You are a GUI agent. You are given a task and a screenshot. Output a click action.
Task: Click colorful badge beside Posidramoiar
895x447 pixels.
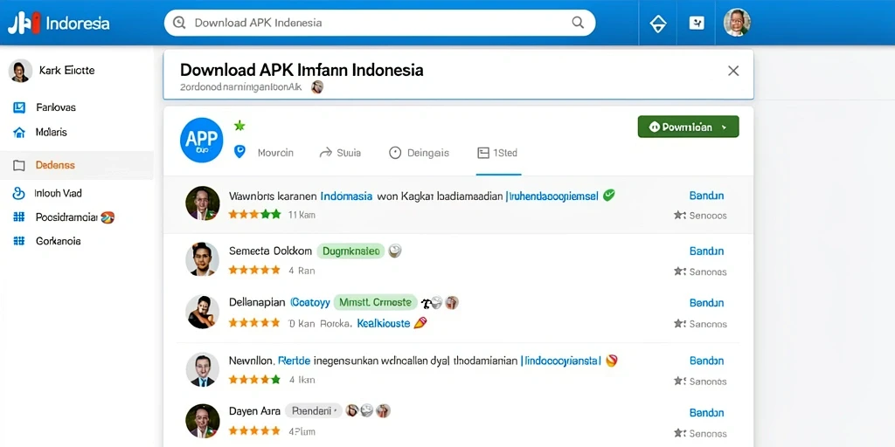click(108, 217)
